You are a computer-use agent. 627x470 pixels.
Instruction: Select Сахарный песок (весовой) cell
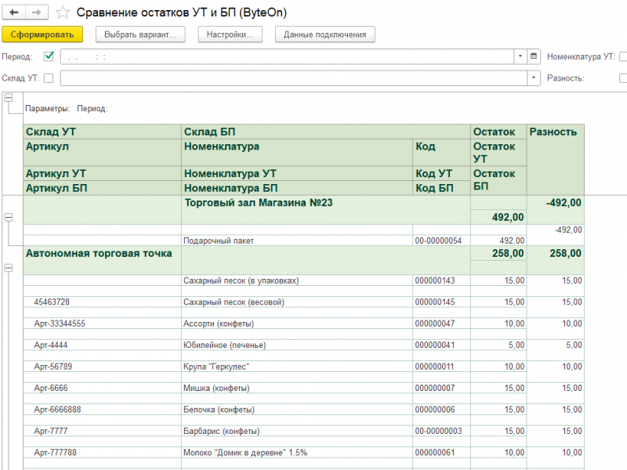click(297, 302)
